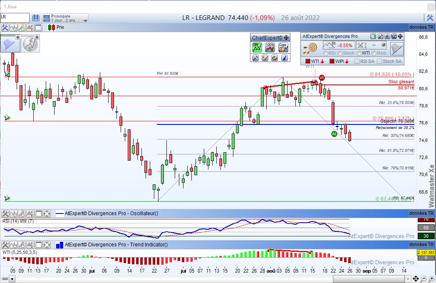Click the R/R ratio box

[x=372, y=45]
